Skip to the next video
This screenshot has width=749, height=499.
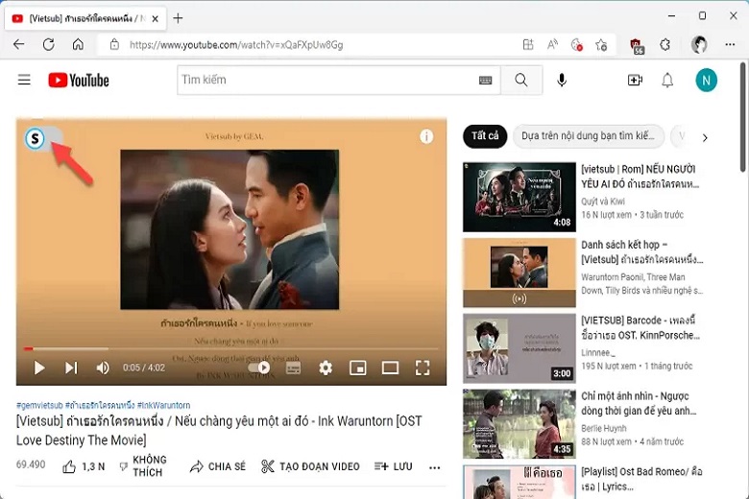tap(71, 368)
